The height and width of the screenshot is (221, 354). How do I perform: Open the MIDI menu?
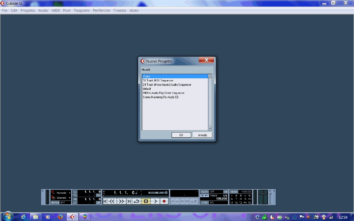[56, 10]
